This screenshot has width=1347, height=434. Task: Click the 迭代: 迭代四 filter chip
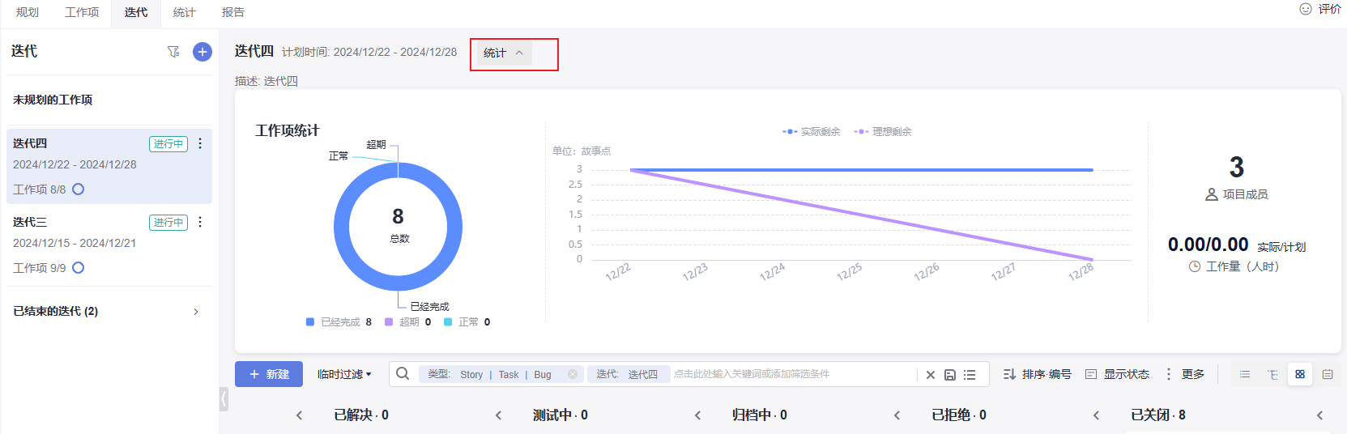tap(628, 374)
